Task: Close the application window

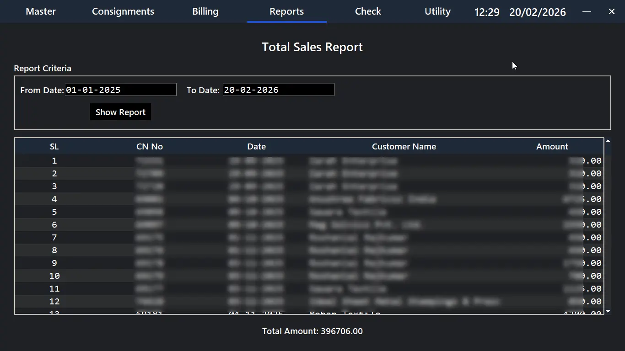Action: (611, 11)
